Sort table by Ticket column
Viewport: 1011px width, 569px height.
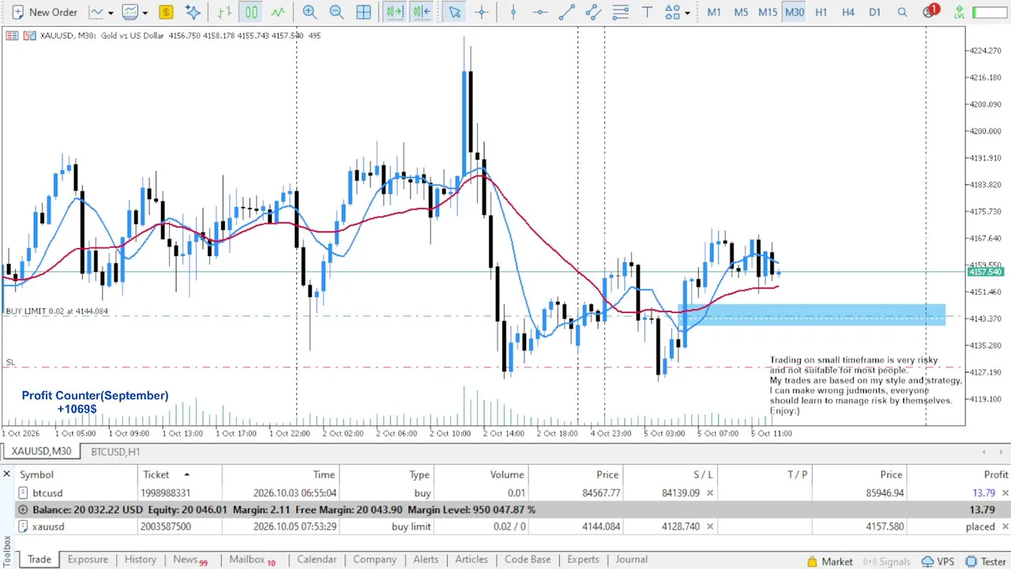point(156,474)
